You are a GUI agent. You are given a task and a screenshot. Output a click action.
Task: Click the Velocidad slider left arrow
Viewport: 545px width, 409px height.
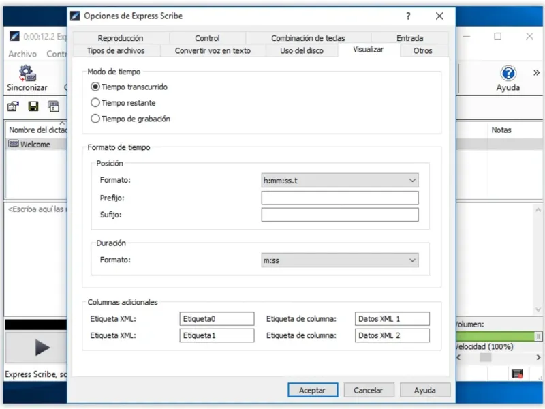pyautogui.click(x=458, y=357)
